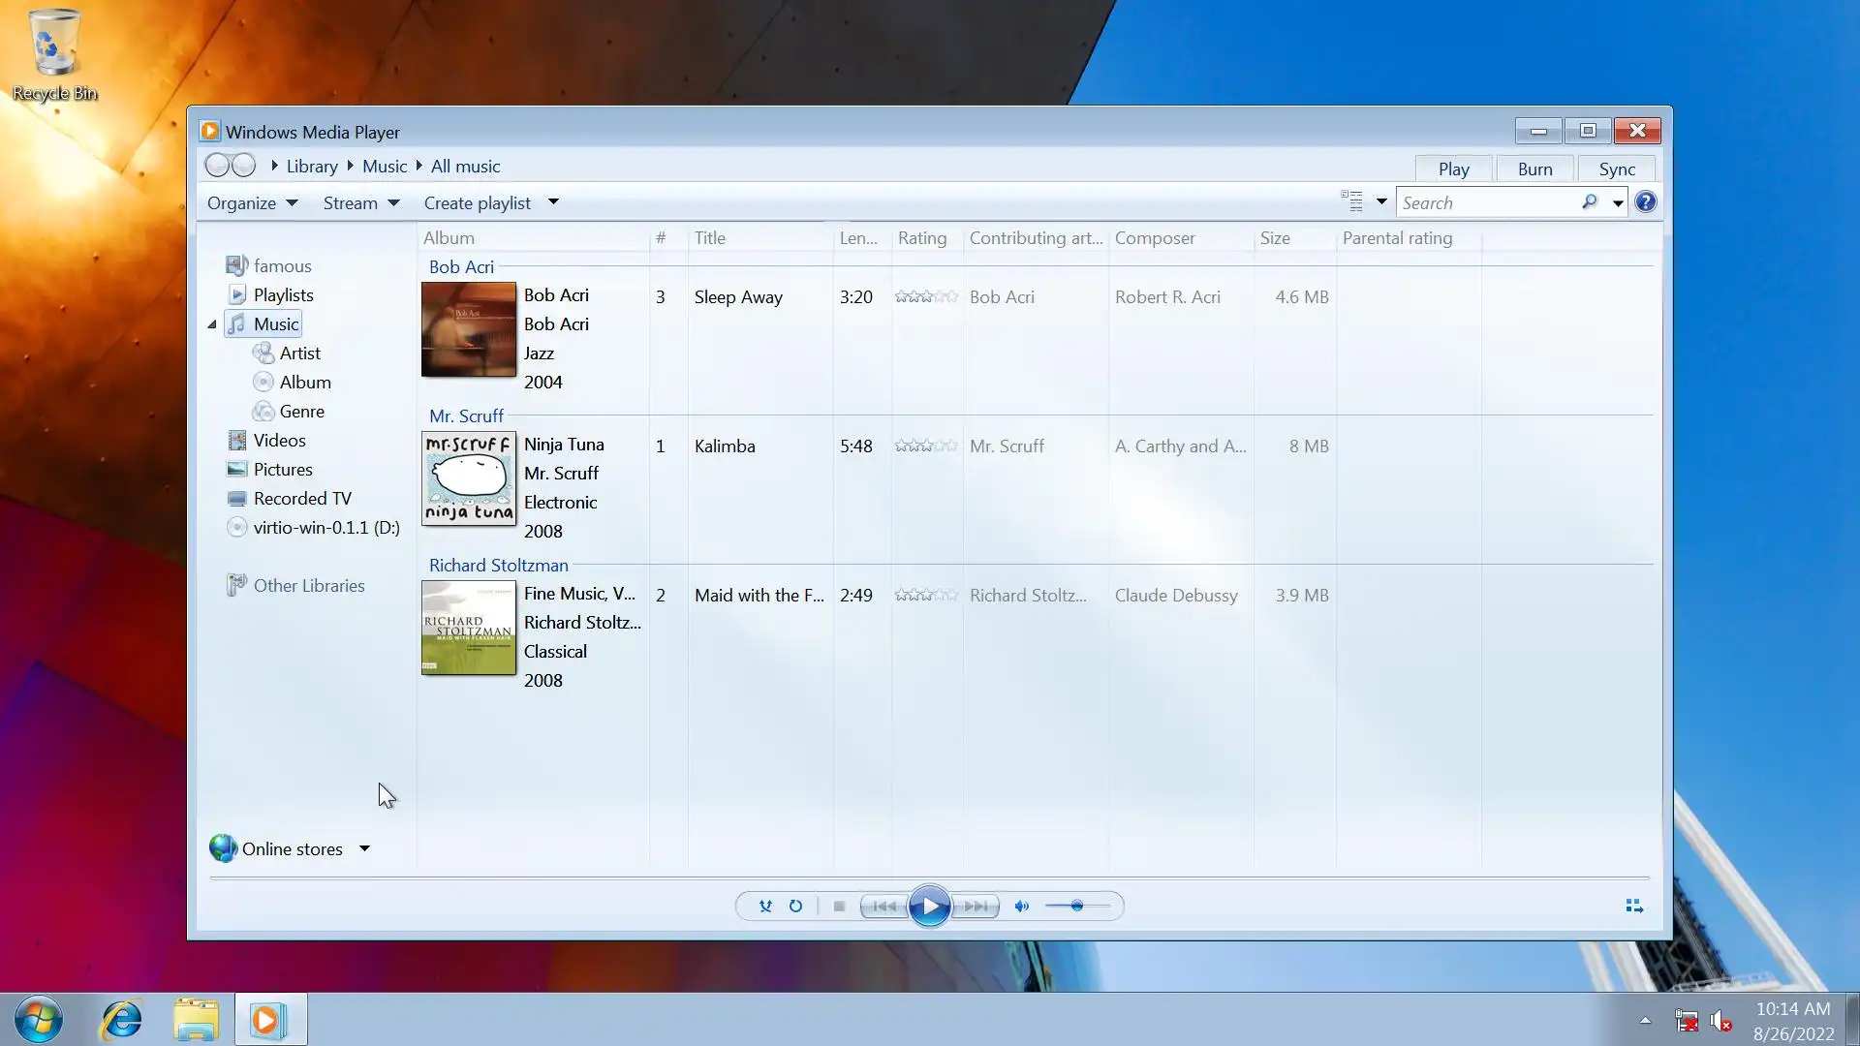
Task: Adjust the volume slider
Action: click(1076, 907)
